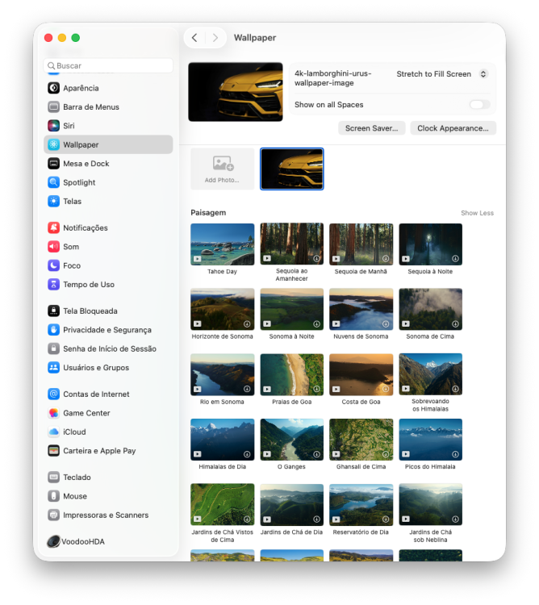Click the Barra de Menus icon
Image resolution: width=539 pixels, height=605 pixels.
53,106
